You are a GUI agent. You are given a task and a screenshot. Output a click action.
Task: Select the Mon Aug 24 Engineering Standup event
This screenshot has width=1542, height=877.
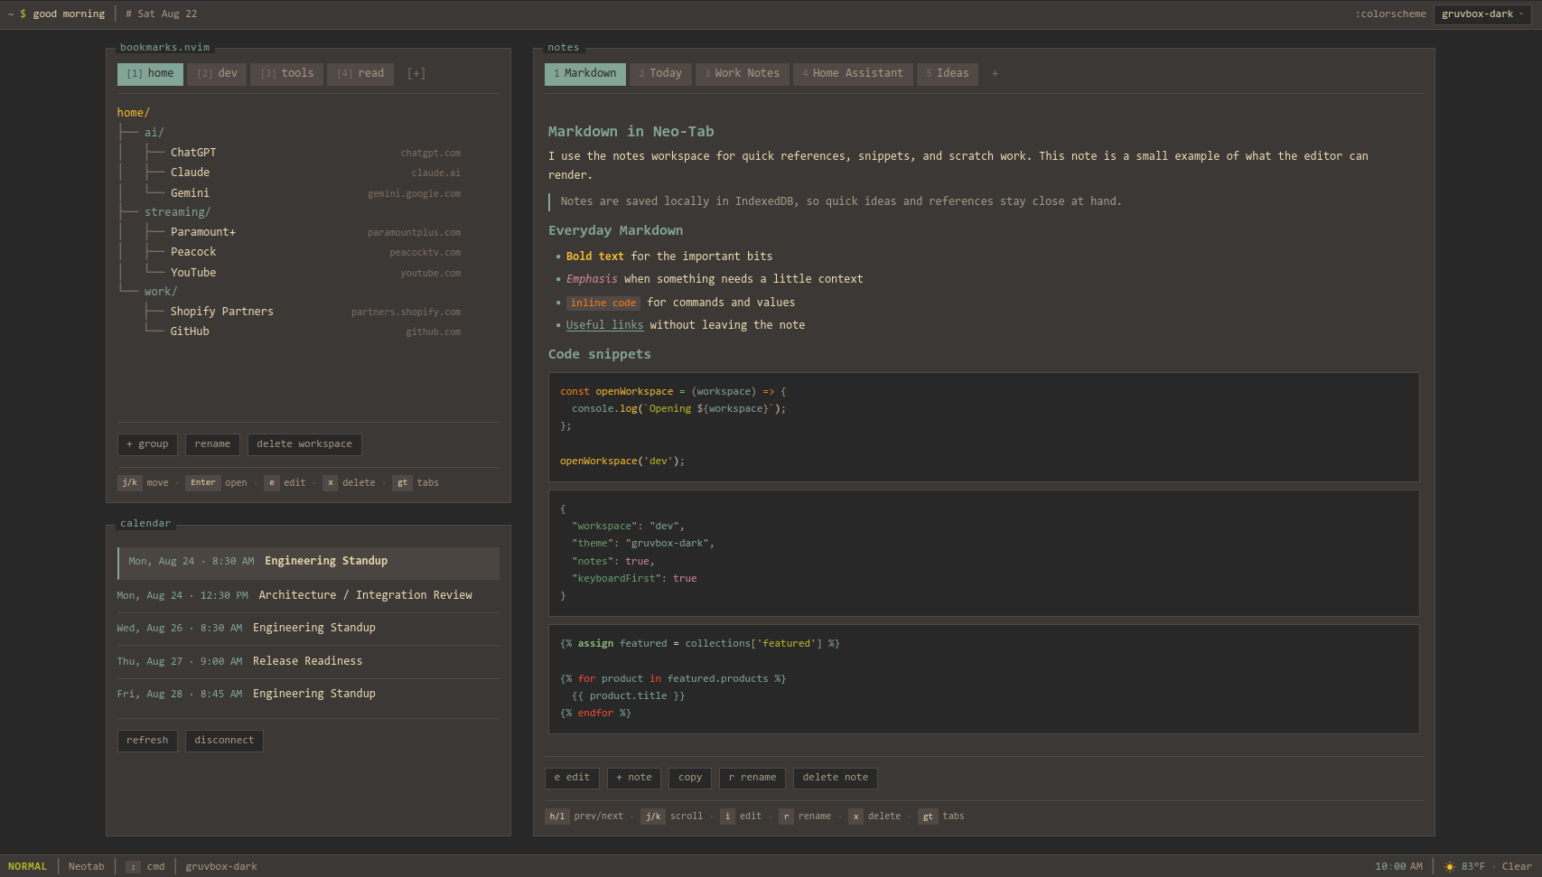pos(308,563)
